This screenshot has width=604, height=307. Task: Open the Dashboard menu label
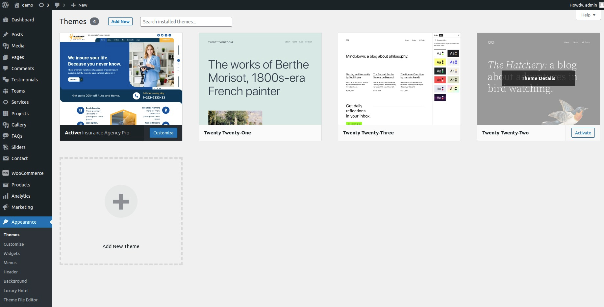23,20
